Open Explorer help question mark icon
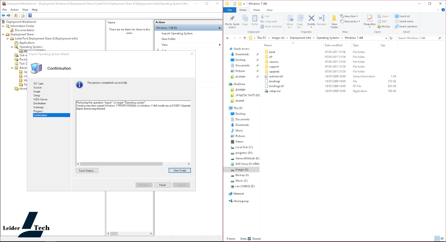 [443, 10]
